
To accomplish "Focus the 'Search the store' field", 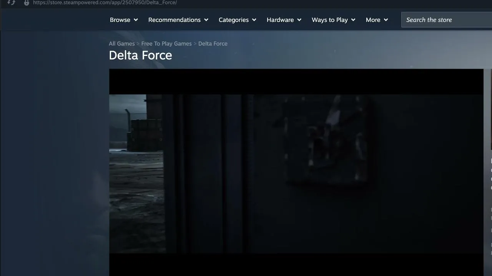I will tap(447, 20).
